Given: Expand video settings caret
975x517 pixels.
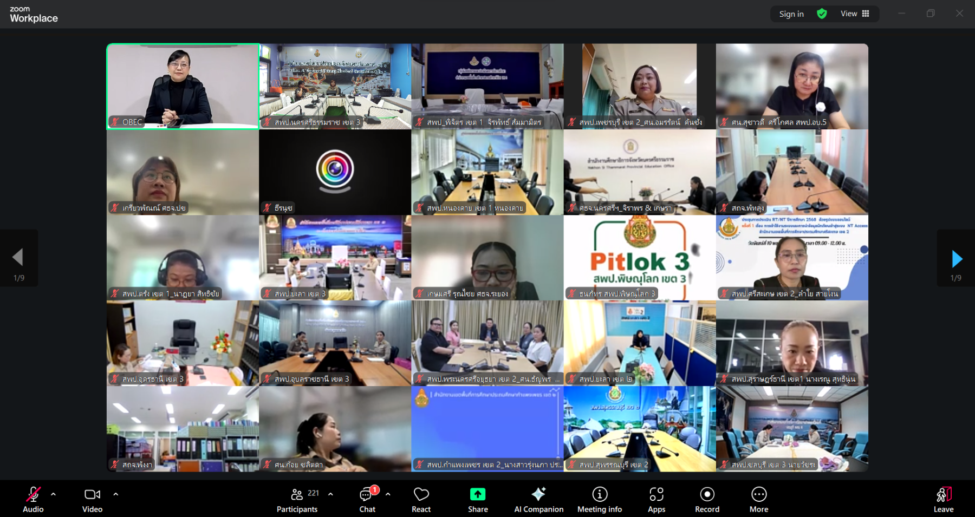Looking at the screenshot, I should [x=115, y=494].
